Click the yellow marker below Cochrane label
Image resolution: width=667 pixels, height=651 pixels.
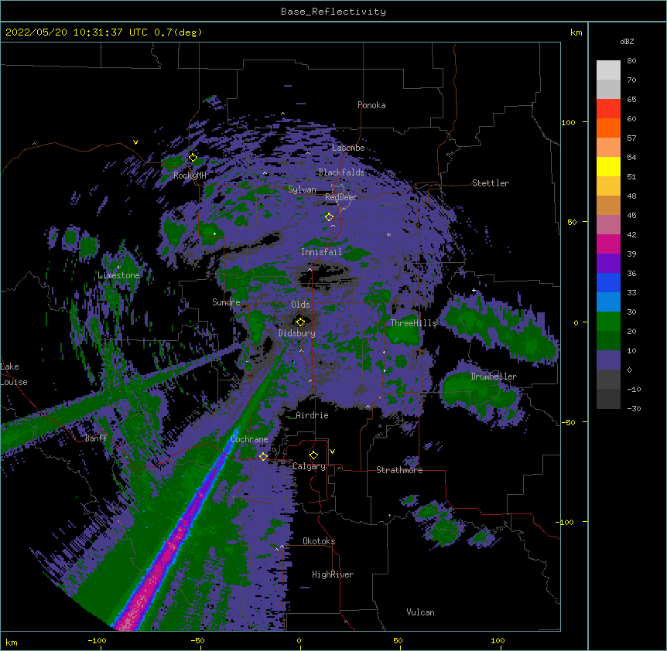[263, 456]
